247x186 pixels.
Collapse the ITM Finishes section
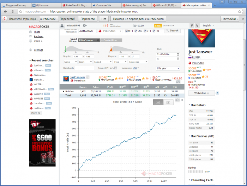[189, 136]
